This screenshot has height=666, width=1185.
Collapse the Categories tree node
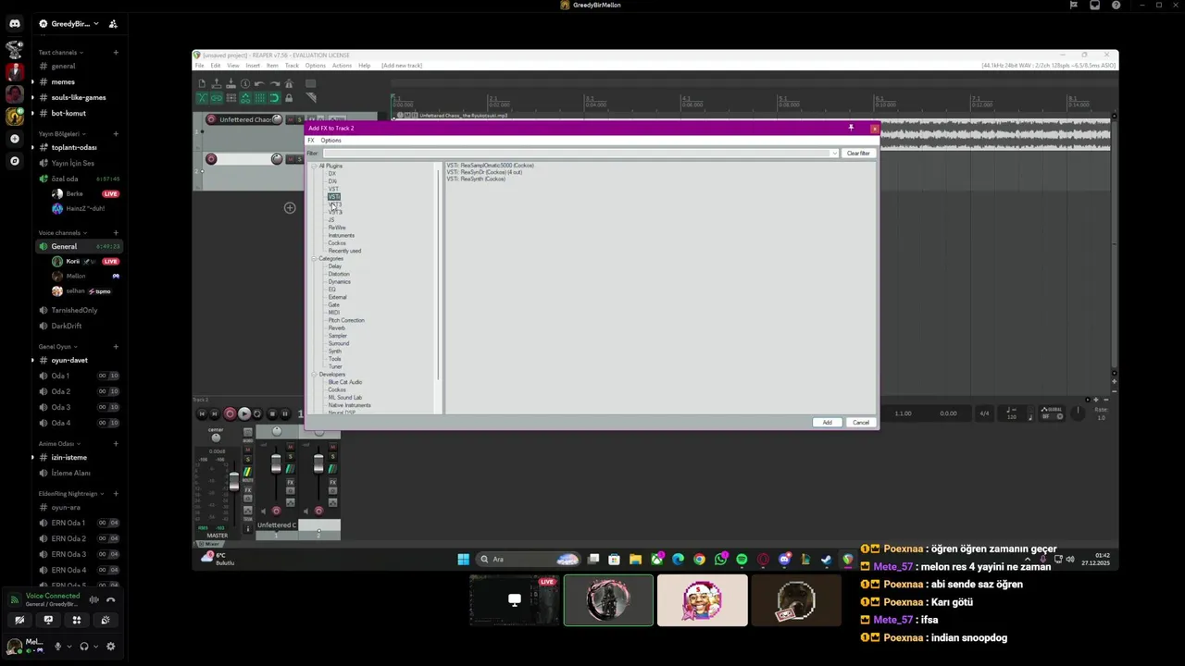point(314,259)
